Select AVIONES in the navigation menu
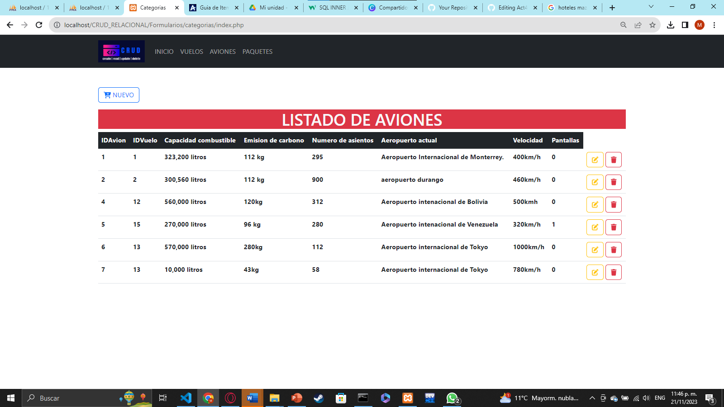Image resolution: width=724 pixels, height=407 pixels. click(x=222, y=52)
